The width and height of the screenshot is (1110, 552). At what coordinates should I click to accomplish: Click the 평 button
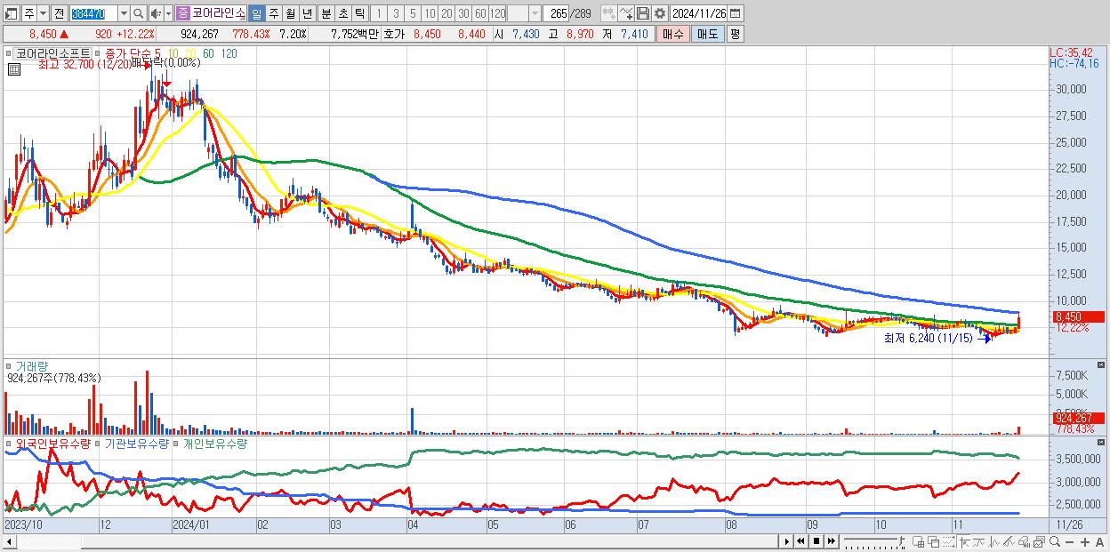[735, 34]
